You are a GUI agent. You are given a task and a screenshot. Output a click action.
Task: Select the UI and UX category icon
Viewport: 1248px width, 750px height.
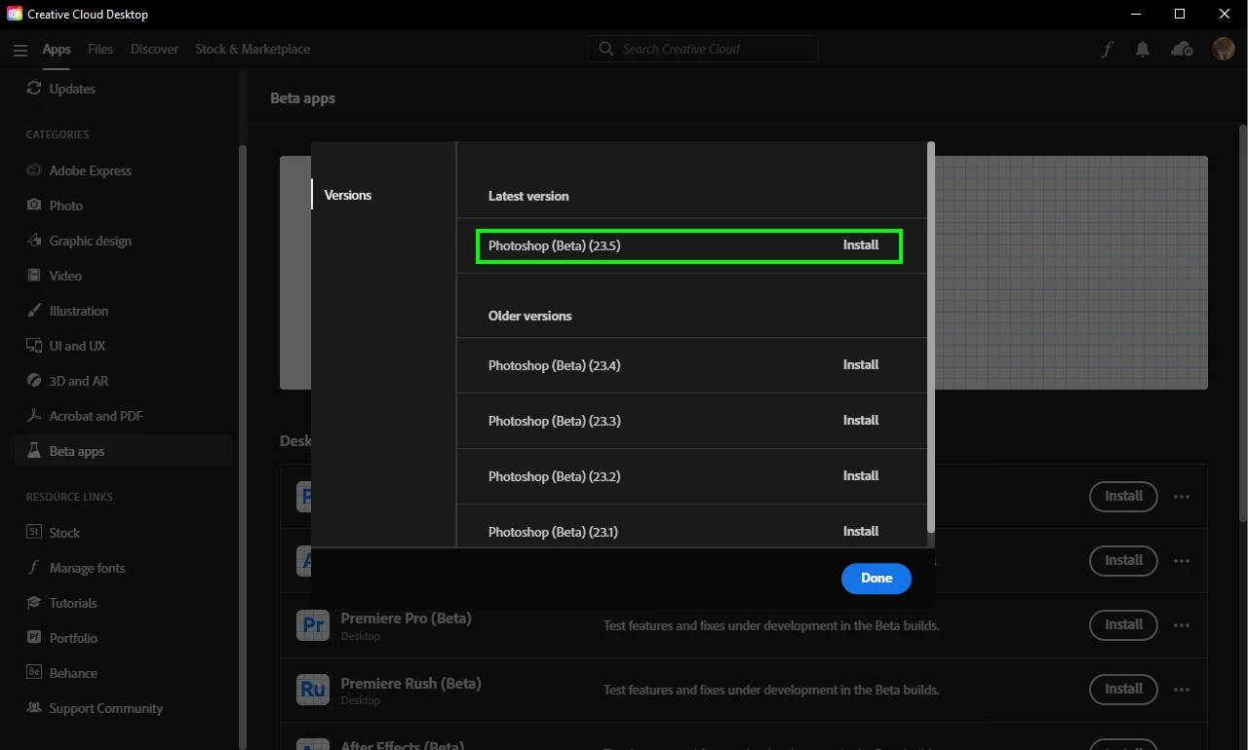pos(34,346)
